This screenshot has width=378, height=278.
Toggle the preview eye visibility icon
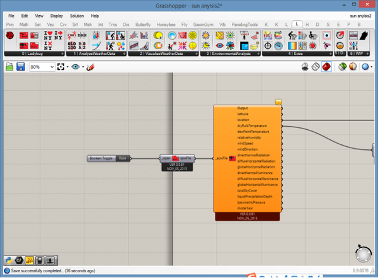[76, 67]
